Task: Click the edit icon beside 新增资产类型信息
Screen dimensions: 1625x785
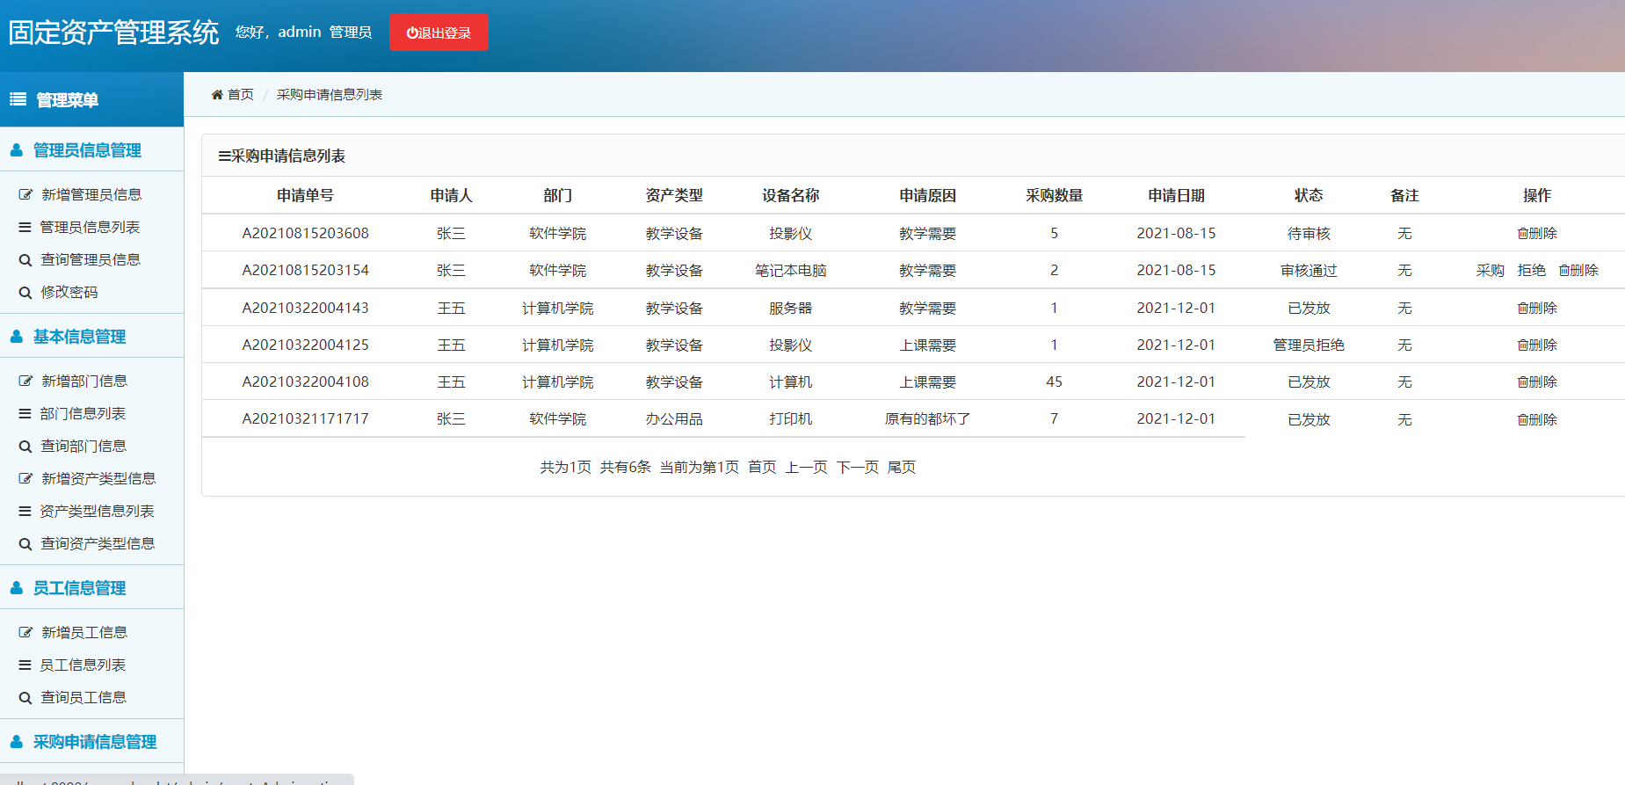Action: (x=25, y=479)
